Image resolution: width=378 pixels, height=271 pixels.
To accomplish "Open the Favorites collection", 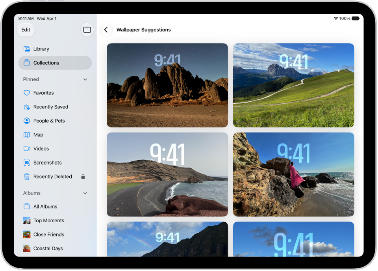I will [55, 93].
